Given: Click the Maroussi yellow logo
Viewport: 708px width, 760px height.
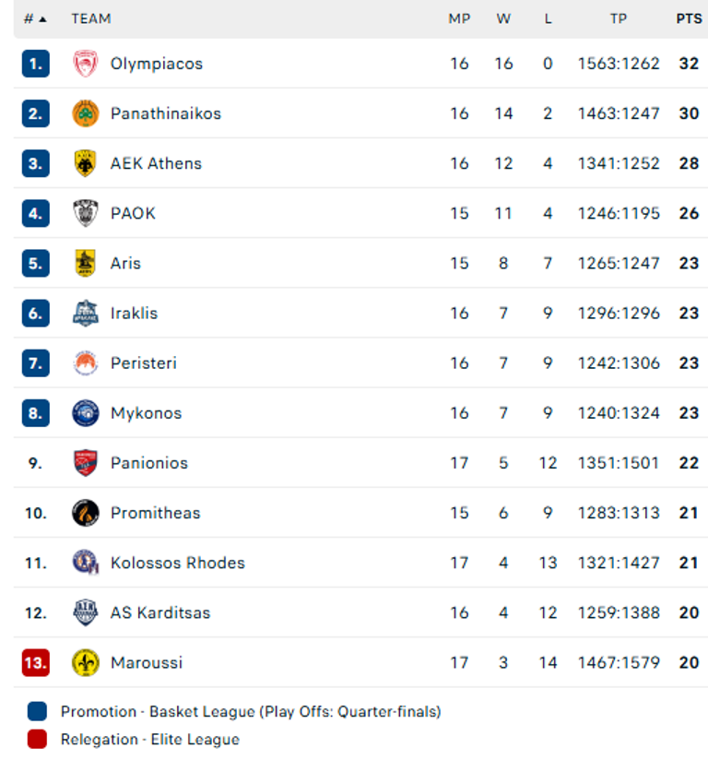Looking at the screenshot, I should (85, 662).
